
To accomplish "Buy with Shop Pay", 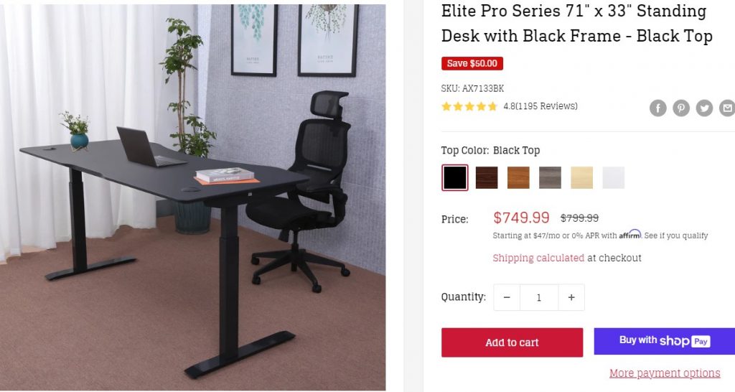I will click(664, 341).
